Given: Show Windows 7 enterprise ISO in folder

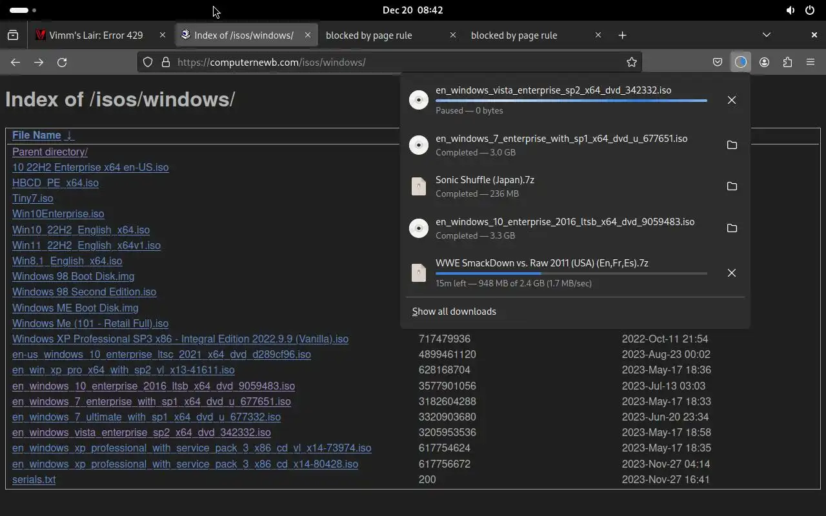Looking at the screenshot, I should coord(732,145).
